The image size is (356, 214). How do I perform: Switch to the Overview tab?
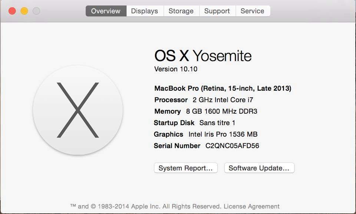click(106, 11)
